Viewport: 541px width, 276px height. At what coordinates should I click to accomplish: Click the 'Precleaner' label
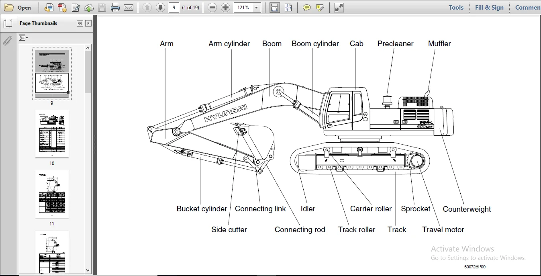pos(395,44)
